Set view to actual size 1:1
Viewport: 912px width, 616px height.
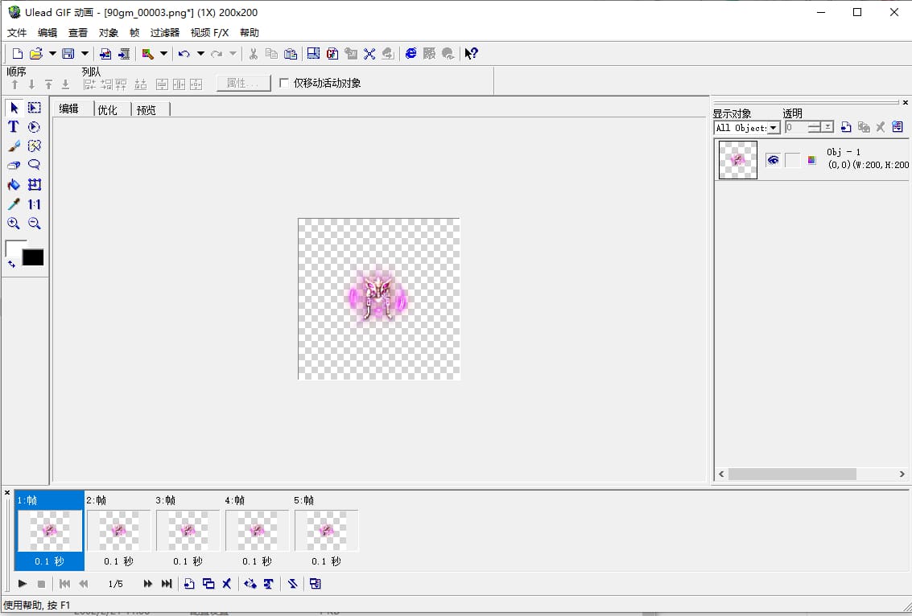(x=35, y=204)
